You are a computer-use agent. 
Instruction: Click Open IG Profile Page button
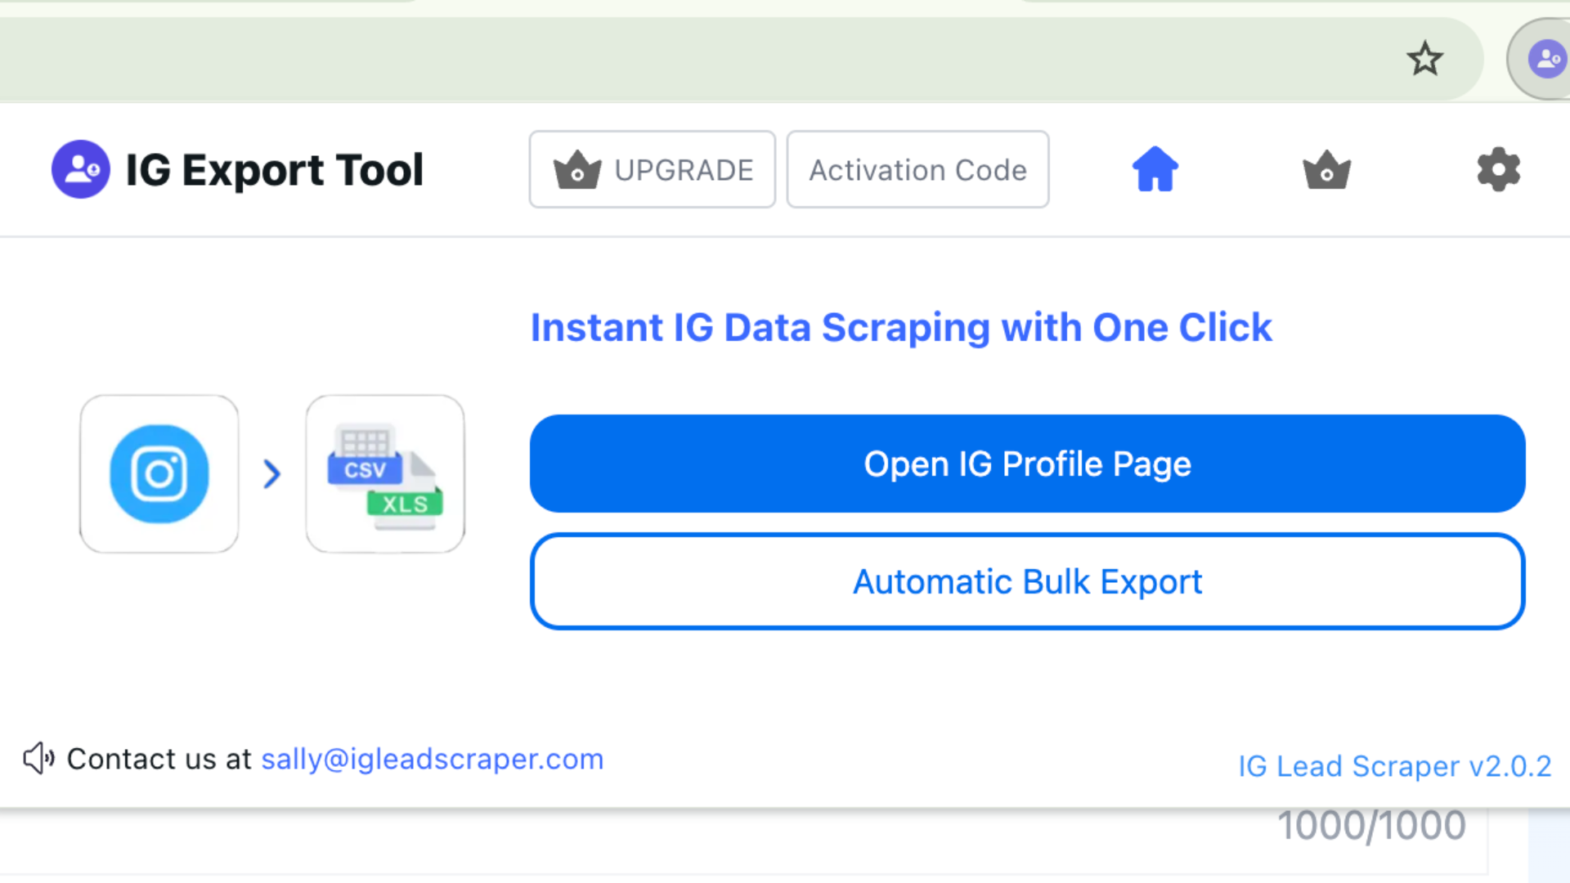pyautogui.click(x=1026, y=463)
